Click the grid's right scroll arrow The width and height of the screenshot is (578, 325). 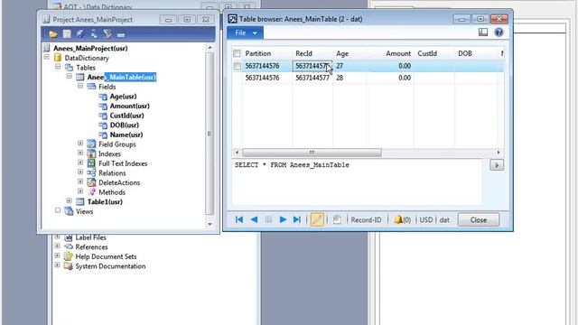point(499,153)
